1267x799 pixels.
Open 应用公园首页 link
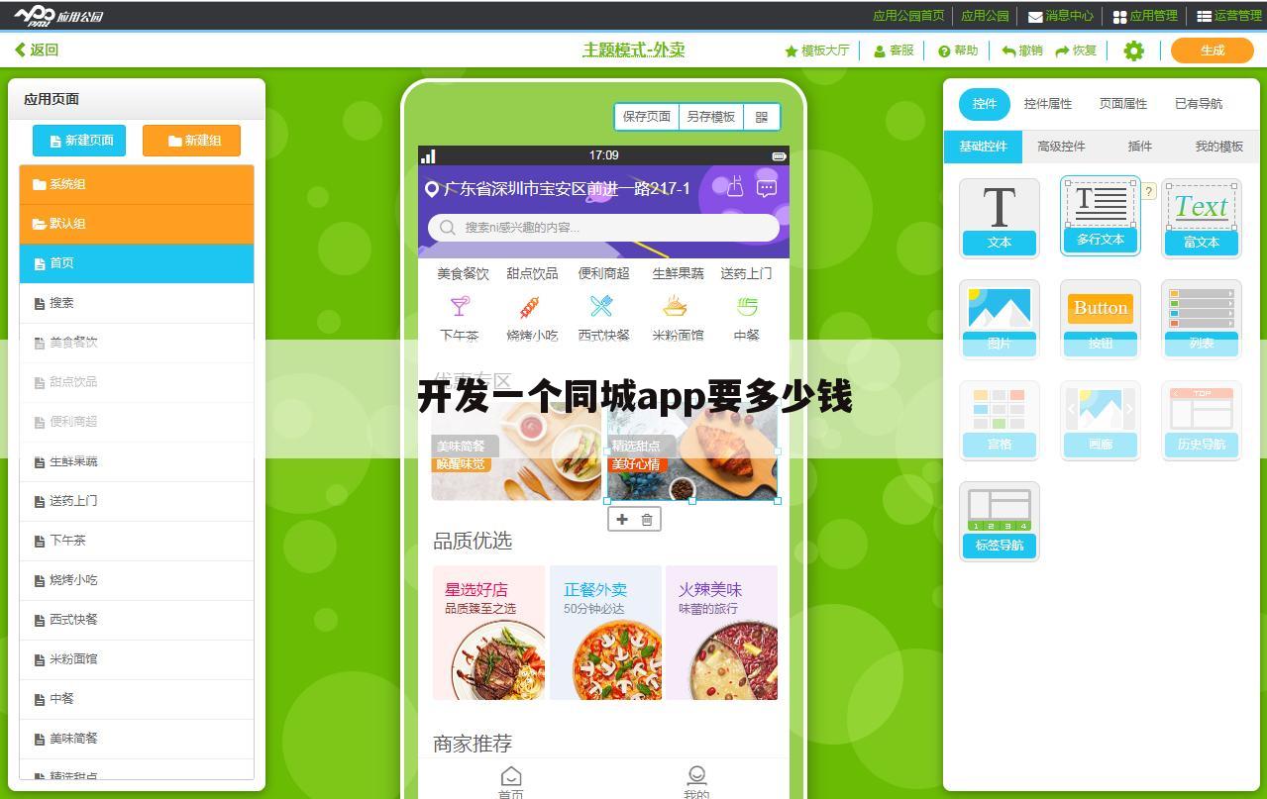[x=908, y=16]
